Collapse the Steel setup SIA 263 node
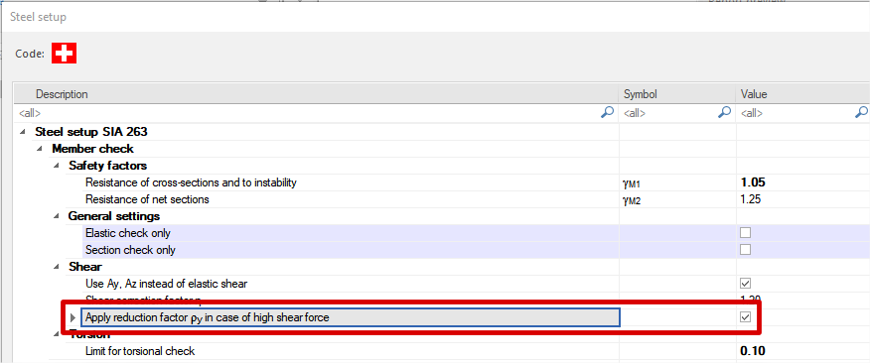The image size is (870, 363). pos(22,132)
